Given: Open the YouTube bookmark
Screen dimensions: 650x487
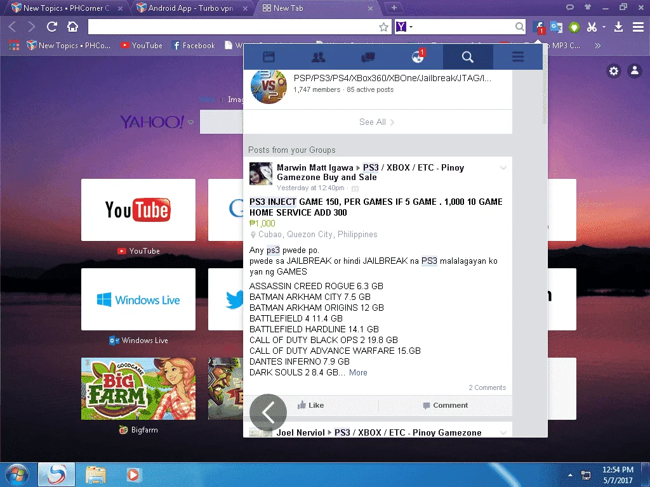Looking at the screenshot, I should pos(142,45).
